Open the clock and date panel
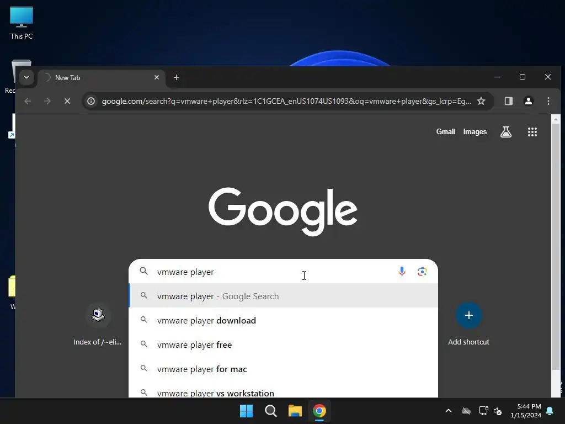This screenshot has width=565, height=424. [526, 411]
